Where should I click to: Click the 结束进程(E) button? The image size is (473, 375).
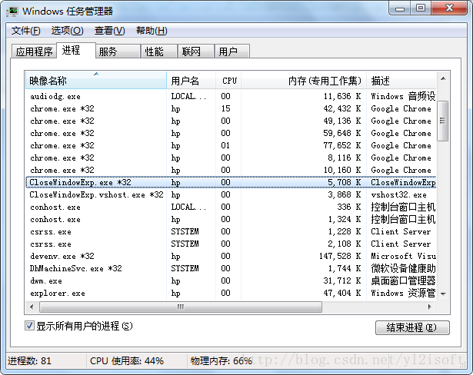coord(412,327)
